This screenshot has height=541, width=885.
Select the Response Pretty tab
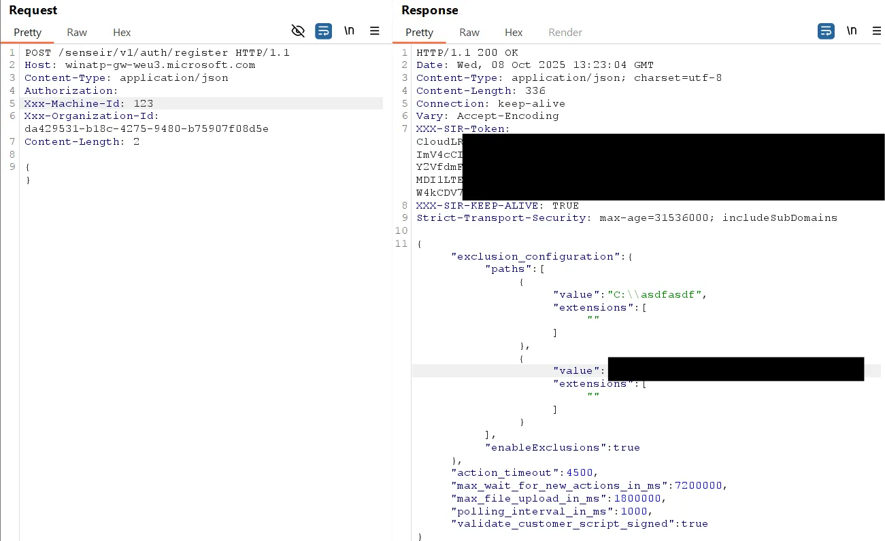(419, 33)
